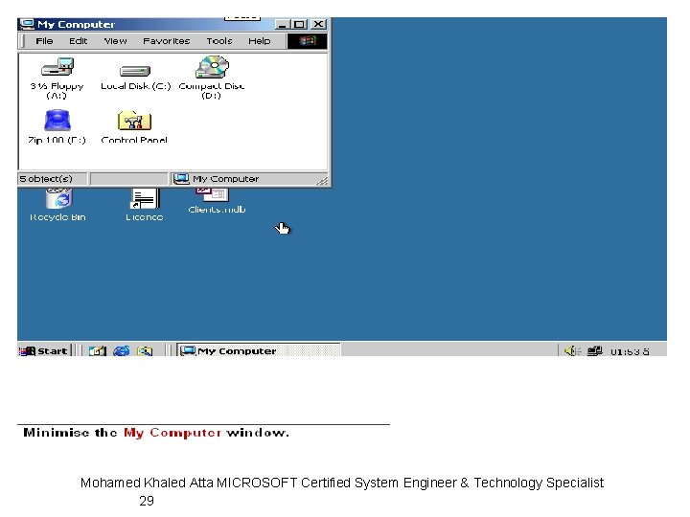Minimise the My Computer window
The width and height of the screenshot is (690, 517).
(283, 25)
